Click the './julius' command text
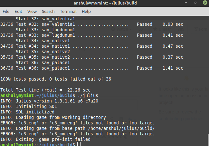The width and height of the screenshot is (209, 146). pyautogui.click(x=88, y=95)
